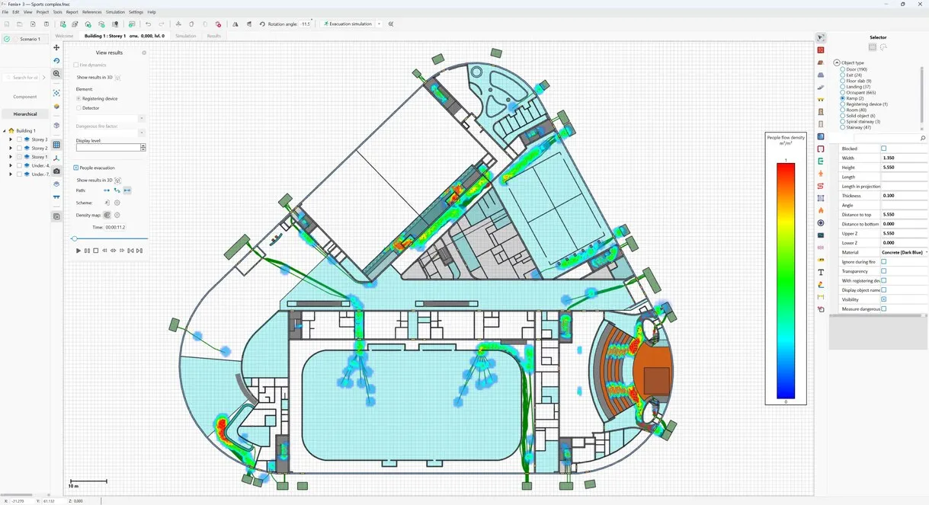Select the Occupant (665) object type

pyautogui.click(x=843, y=92)
